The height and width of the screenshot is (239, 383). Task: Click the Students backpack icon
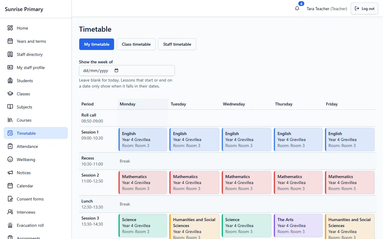tap(10, 81)
